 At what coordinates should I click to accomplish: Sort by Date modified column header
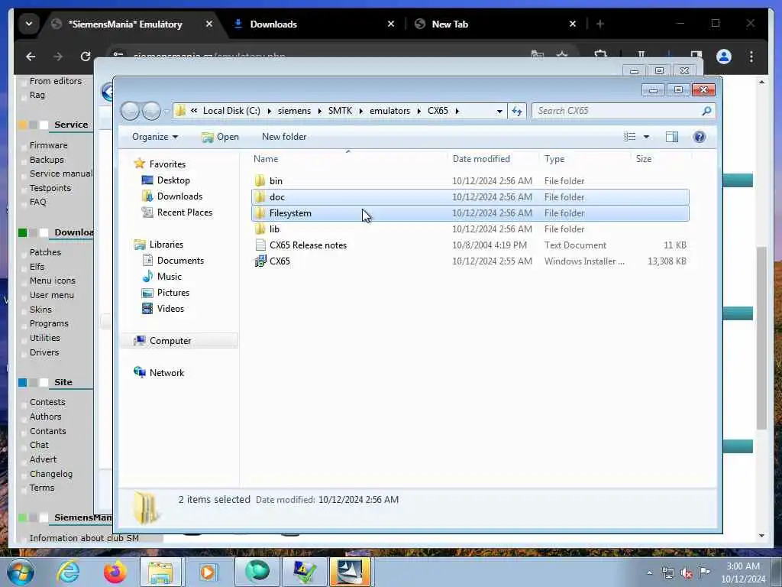tap(481, 159)
